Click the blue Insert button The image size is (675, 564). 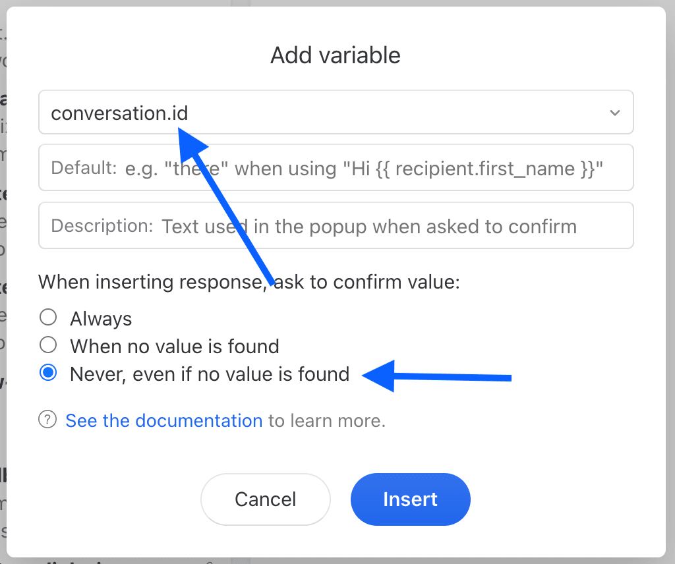410,499
